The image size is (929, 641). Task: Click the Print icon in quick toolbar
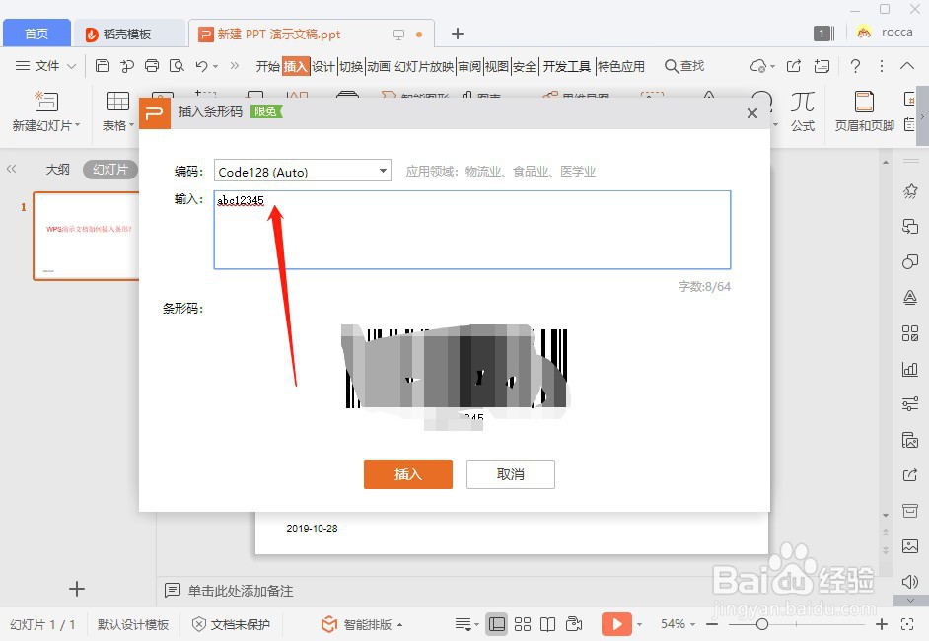point(152,66)
